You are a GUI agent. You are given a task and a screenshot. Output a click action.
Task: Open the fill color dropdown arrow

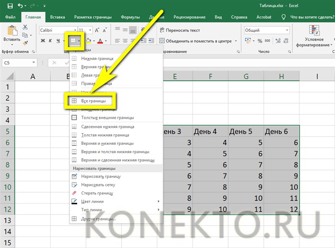94,41
